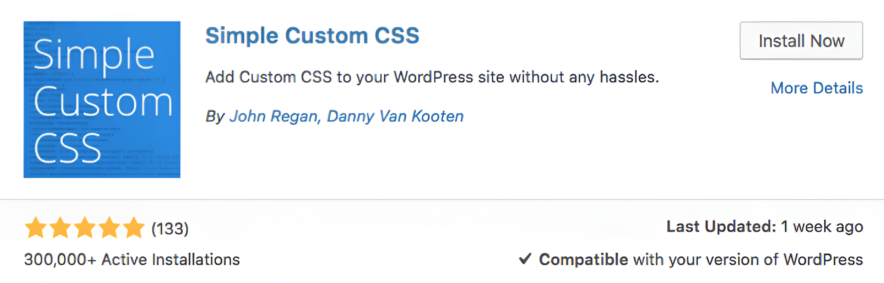This screenshot has height=283, width=884.
Task: Click the second rating star
Action: 61,227
